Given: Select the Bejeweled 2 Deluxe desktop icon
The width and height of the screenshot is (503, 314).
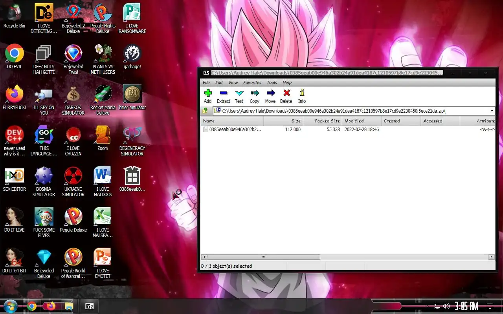Looking at the screenshot, I should coord(73,18).
